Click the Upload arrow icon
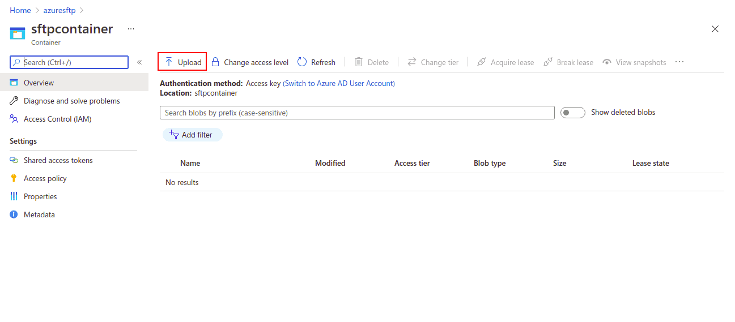The image size is (735, 322). coord(169,62)
